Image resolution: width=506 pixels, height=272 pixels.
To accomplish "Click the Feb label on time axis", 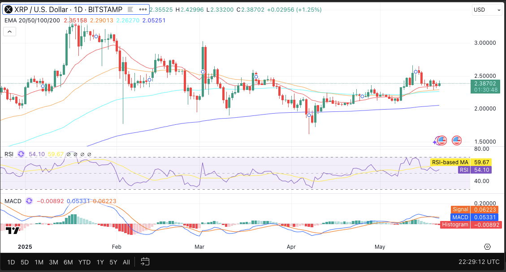I will click(117, 247).
